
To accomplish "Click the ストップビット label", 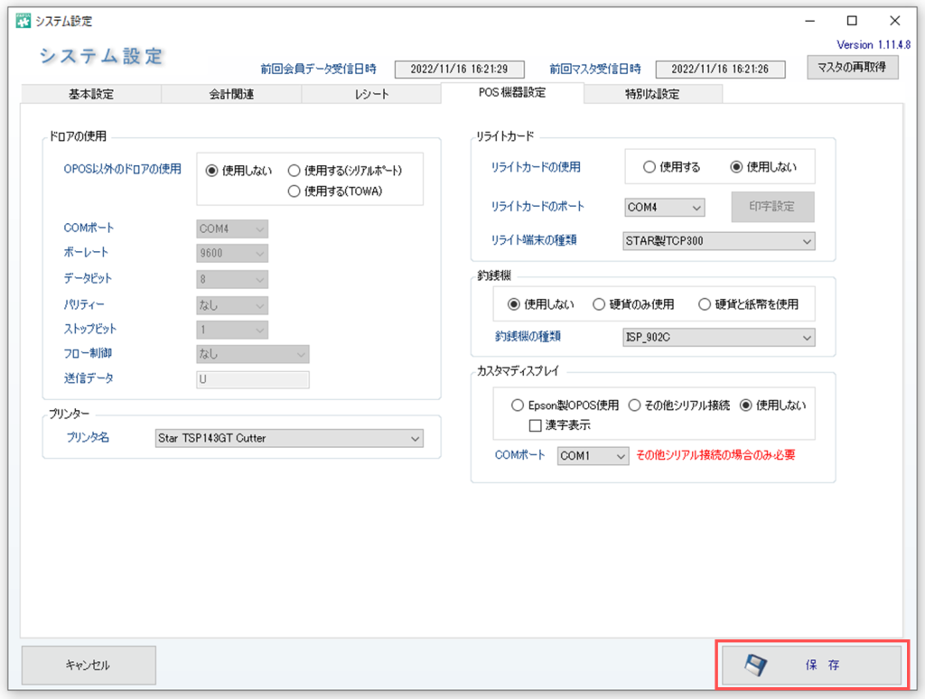I will tap(90, 329).
